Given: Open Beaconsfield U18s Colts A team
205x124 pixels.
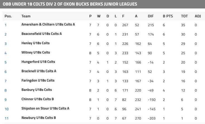Looking at the screenshot, I should tap(42, 34).
